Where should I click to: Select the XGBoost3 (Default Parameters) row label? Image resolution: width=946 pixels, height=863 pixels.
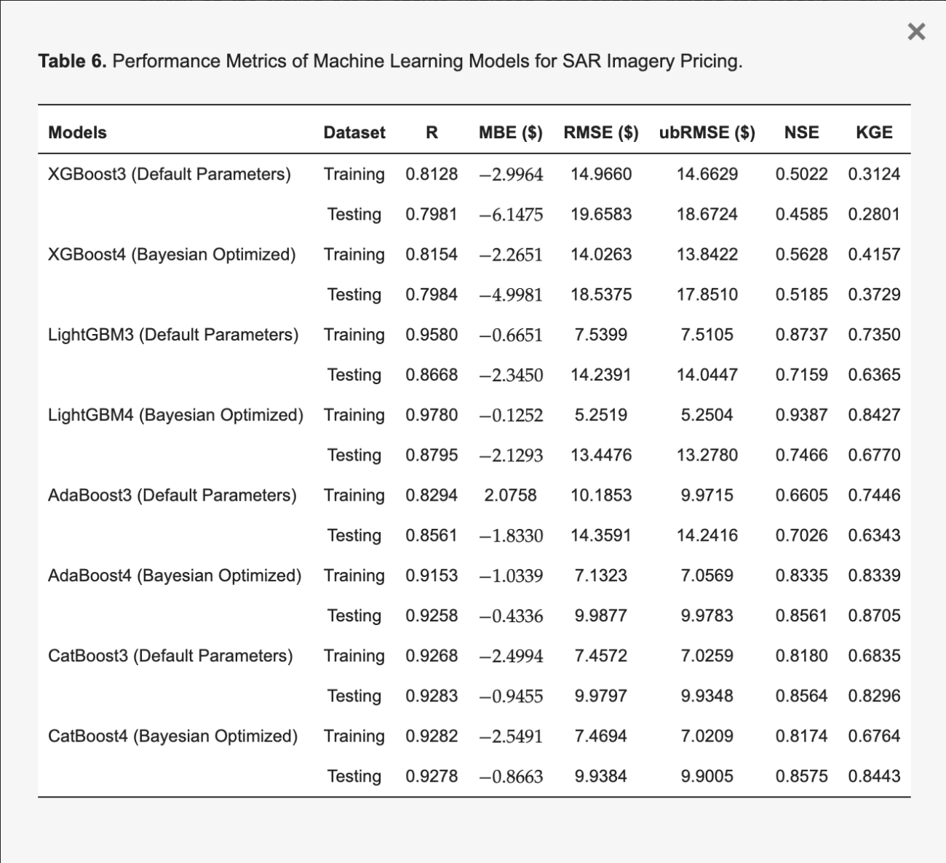pos(170,175)
